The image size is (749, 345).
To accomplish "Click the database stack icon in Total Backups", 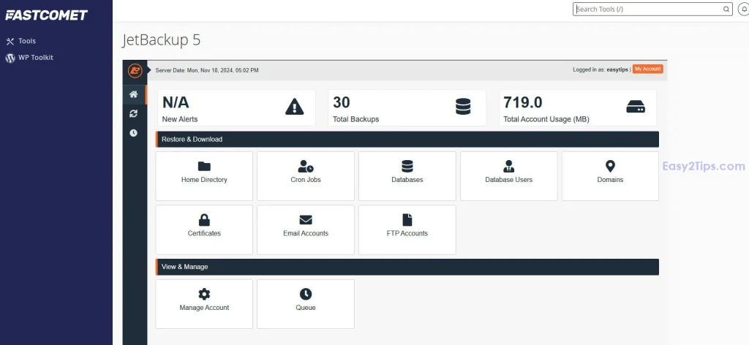I will 463,107.
